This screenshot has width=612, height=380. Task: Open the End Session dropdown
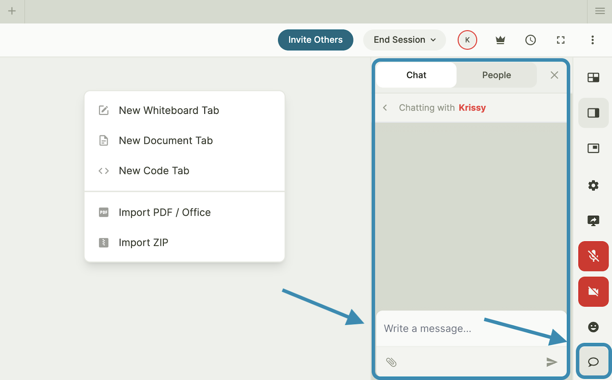pyautogui.click(x=404, y=40)
